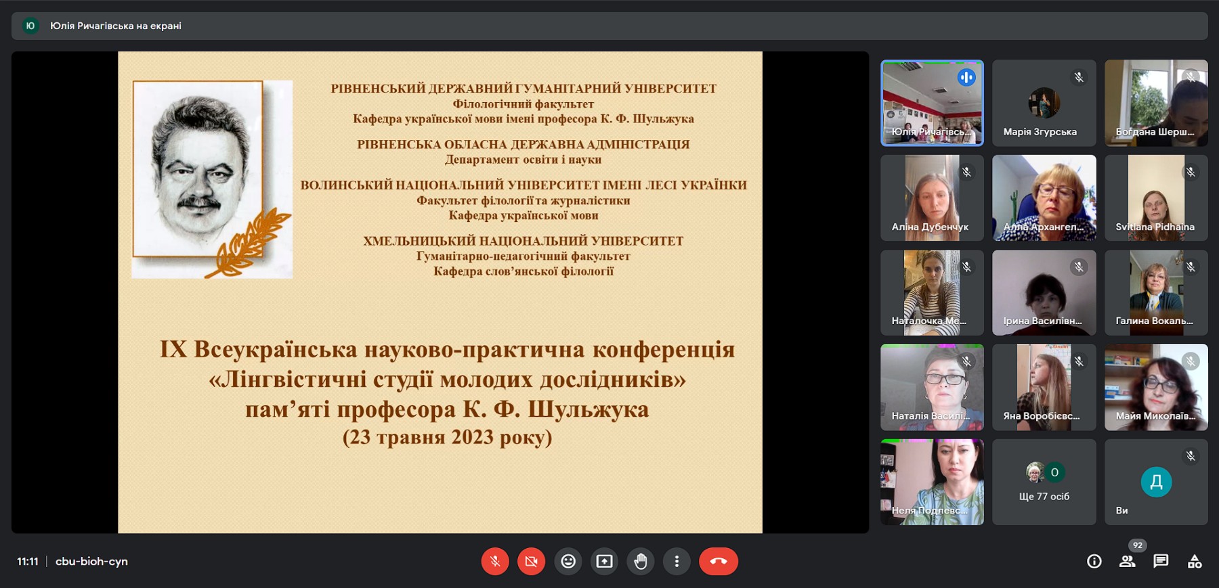Raise your hand
The image size is (1219, 588).
point(641,562)
